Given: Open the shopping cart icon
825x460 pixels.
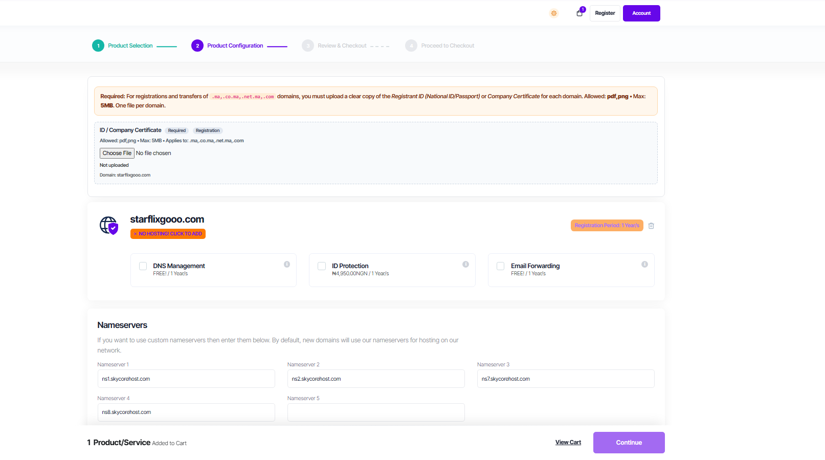Looking at the screenshot, I should pyautogui.click(x=579, y=13).
